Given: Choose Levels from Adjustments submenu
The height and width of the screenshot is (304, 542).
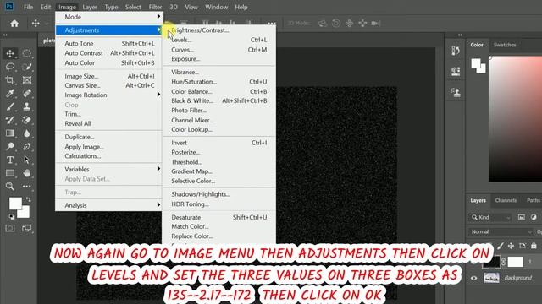Looking at the screenshot, I should [219, 40].
